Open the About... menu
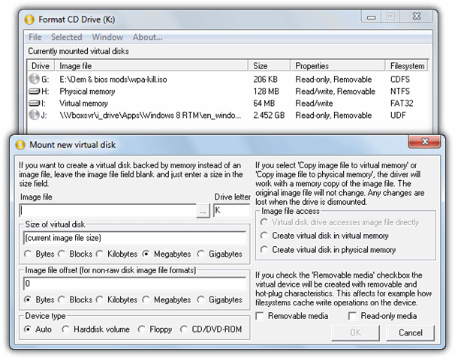Screen dimensions: 455x358 (147, 37)
